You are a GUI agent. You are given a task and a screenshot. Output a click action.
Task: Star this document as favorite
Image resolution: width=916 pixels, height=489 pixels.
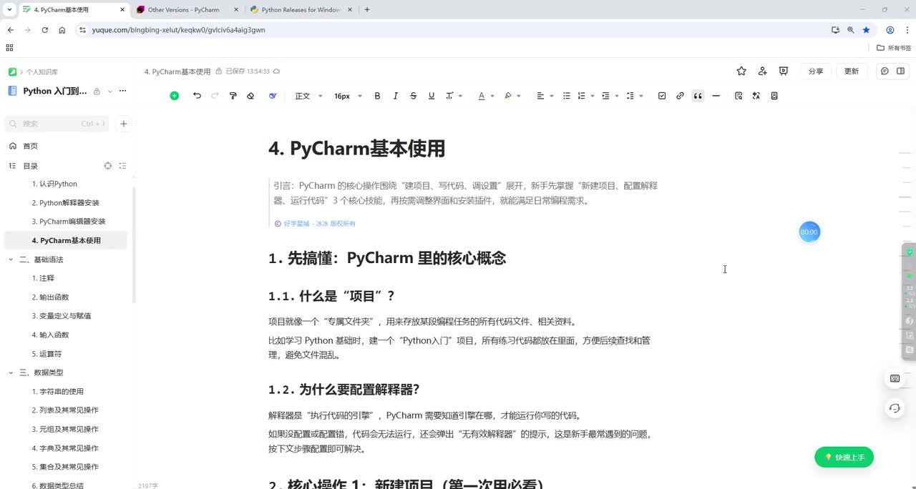(x=741, y=71)
